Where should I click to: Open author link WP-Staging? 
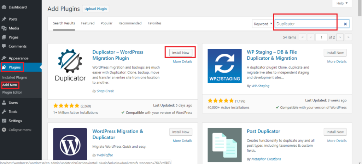pos(260,86)
